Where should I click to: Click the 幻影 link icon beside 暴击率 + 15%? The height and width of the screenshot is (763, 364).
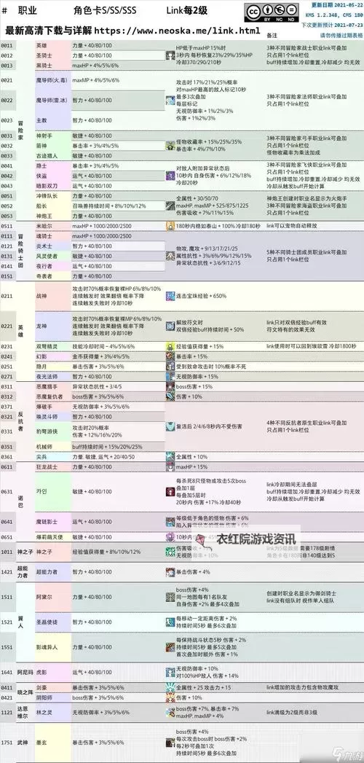pyautogui.click(x=170, y=356)
